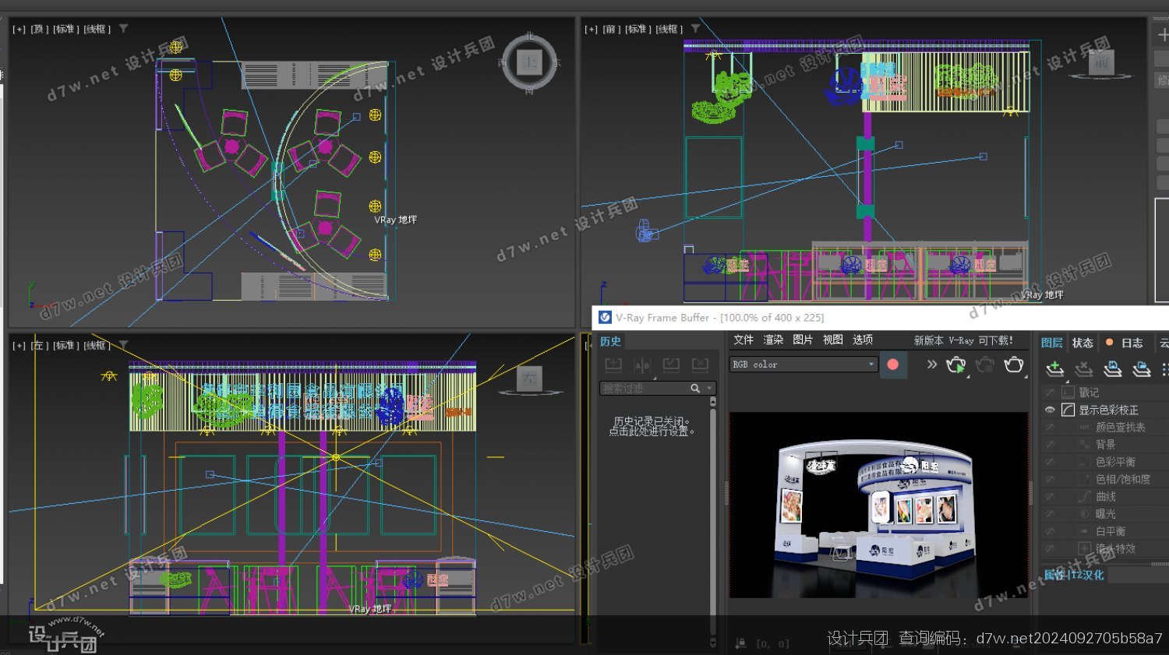The image size is (1169, 655).
Task: Toggle visibility of 色彩平衡 layer
Action: point(1050,462)
